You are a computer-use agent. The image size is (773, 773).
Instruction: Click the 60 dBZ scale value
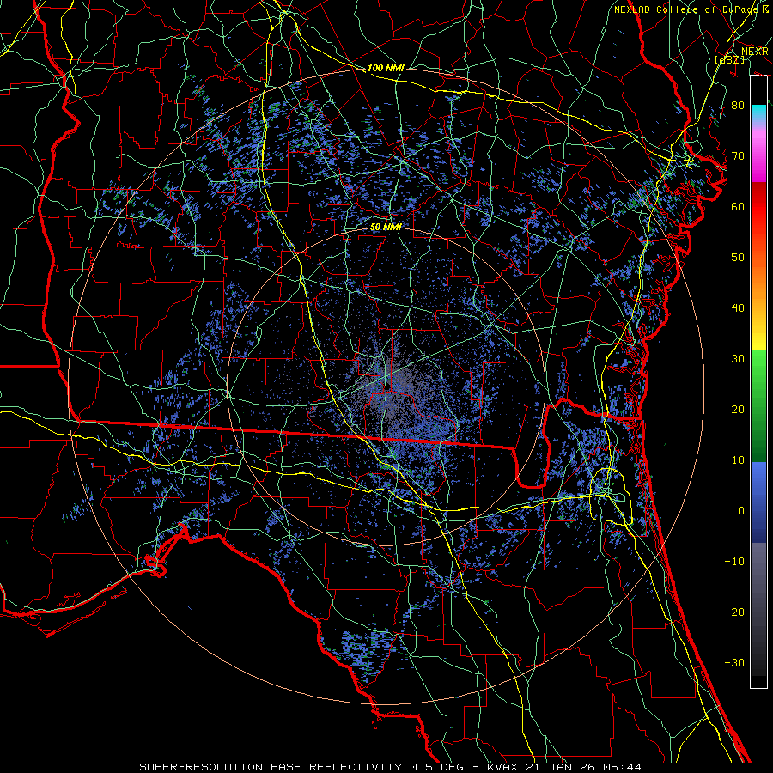[x=738, y=206]
